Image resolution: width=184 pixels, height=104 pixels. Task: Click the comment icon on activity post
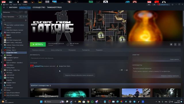pos(122,70)
